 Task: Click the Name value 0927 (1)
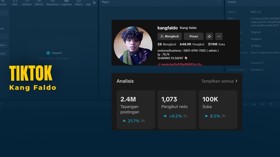(256, 12)
